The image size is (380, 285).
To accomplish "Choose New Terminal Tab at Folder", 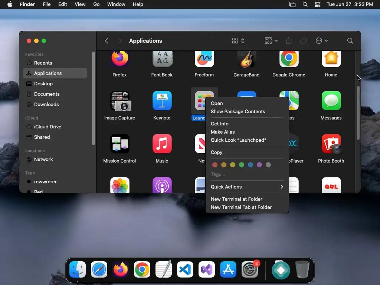I will (247, 207).
